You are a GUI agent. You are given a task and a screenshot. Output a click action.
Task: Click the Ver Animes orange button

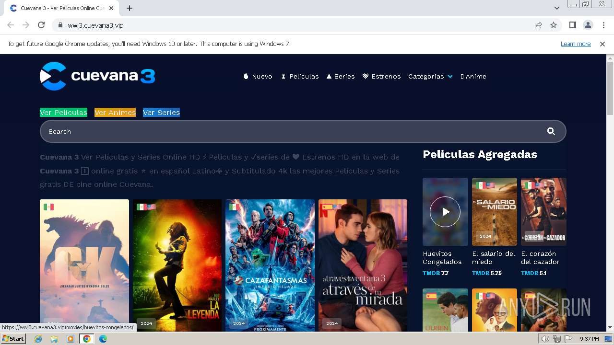(x=115, y=113)
